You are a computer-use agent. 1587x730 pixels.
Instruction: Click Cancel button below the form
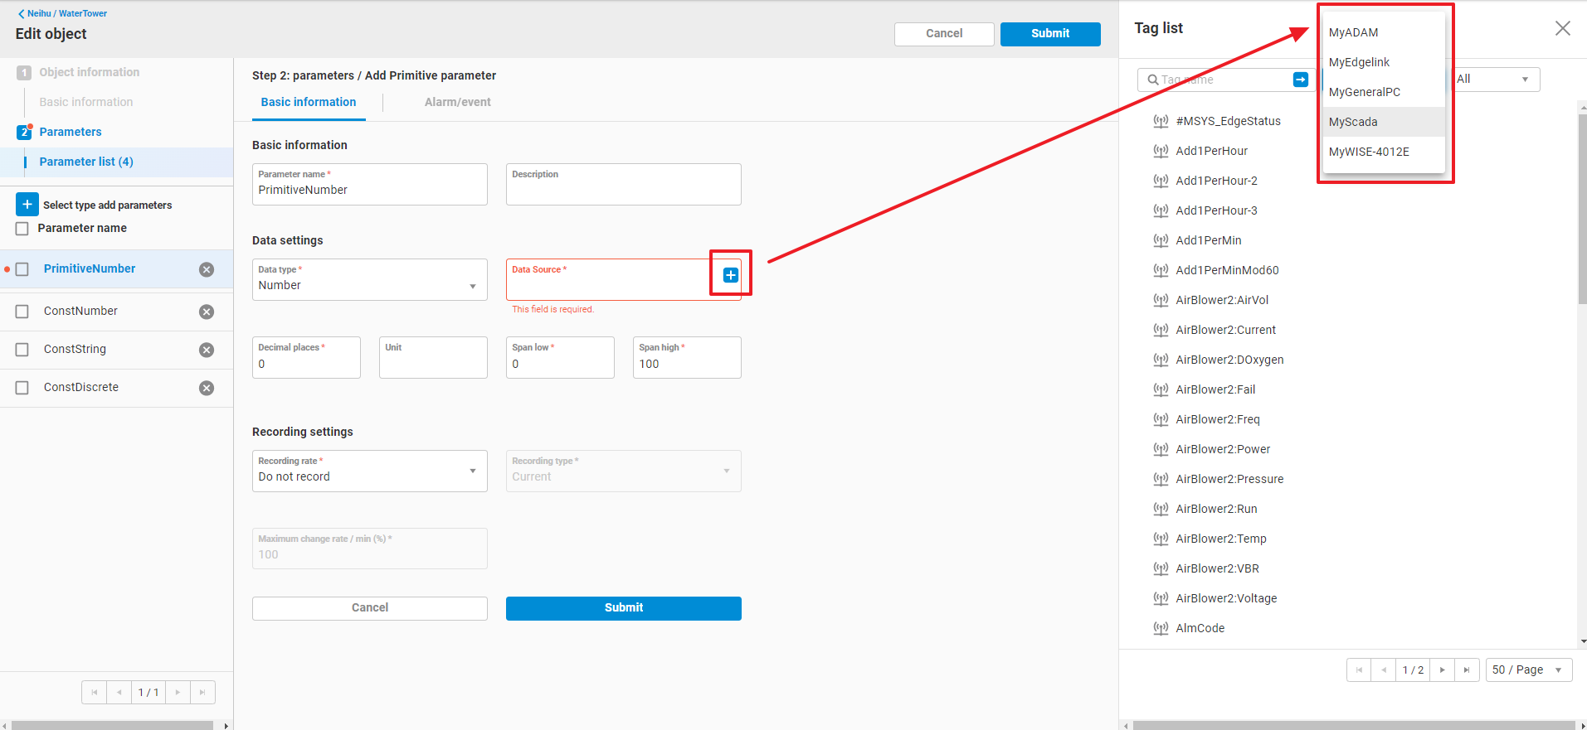coord(369,608)
